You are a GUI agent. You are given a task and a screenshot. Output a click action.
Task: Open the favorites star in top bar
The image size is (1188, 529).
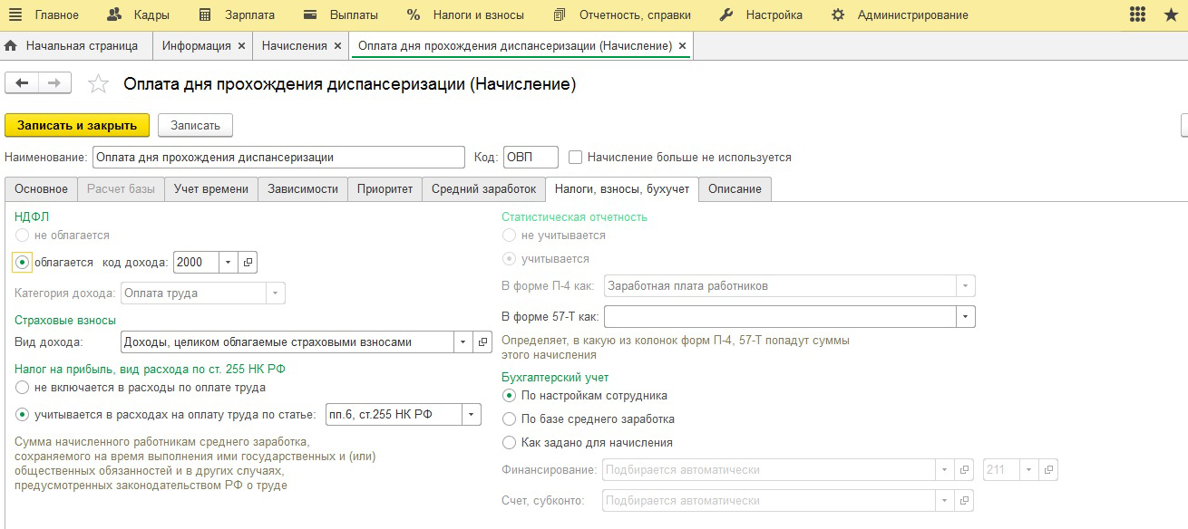point(1170,14)
